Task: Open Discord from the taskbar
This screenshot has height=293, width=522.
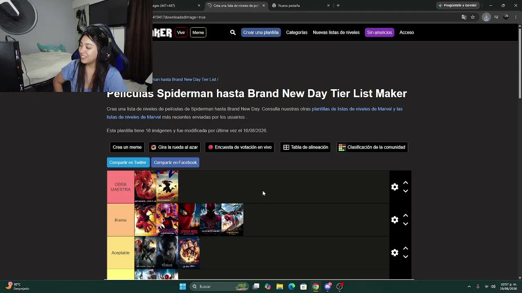Action: point(327,286)
